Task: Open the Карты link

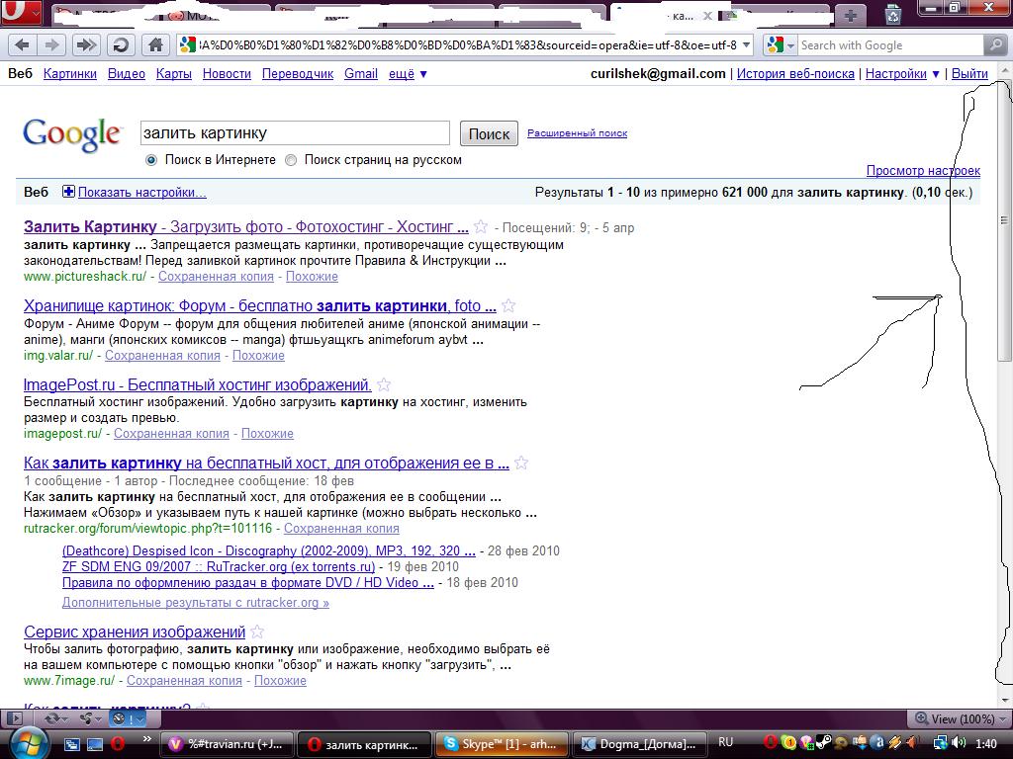Action: coord(174,73)
